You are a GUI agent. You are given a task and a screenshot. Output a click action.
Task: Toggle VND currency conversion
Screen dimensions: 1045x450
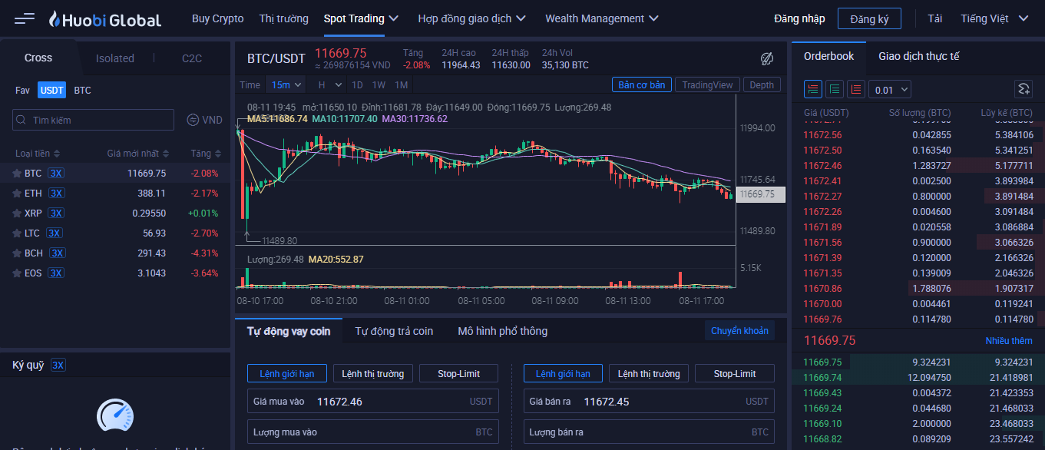point(204,120)
